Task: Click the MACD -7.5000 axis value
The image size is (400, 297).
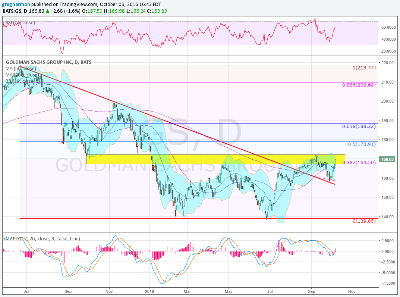Action: pos(389,283)
